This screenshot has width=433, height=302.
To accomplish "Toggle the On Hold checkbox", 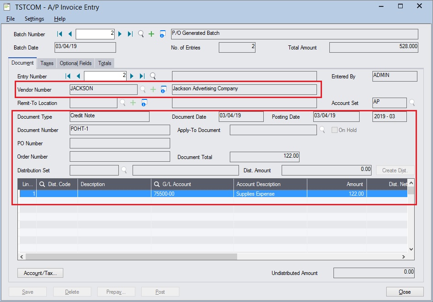I will (334, 130).
